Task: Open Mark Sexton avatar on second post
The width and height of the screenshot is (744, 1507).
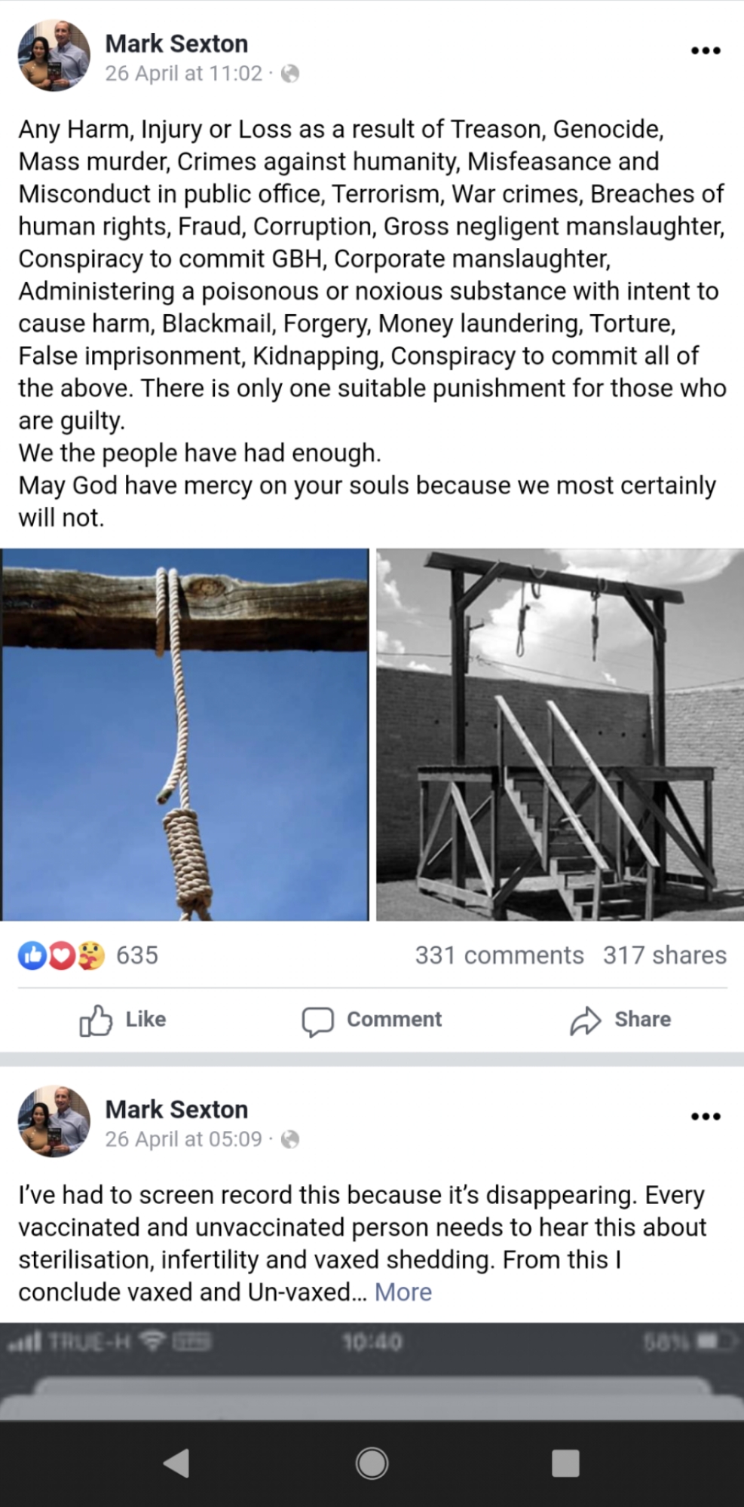Action: click(54, 1120)
